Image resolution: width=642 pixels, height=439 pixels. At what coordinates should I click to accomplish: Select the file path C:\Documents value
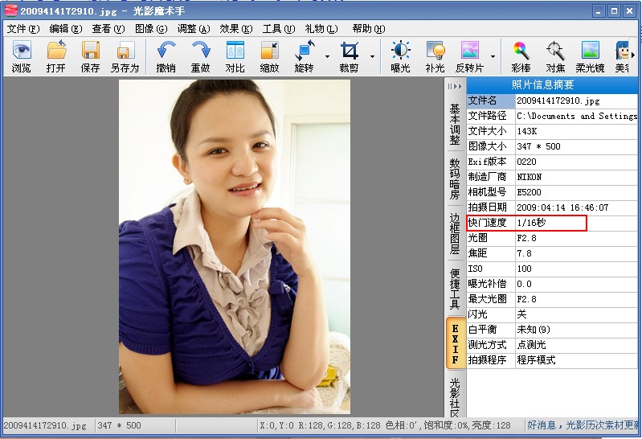(576, 116)
